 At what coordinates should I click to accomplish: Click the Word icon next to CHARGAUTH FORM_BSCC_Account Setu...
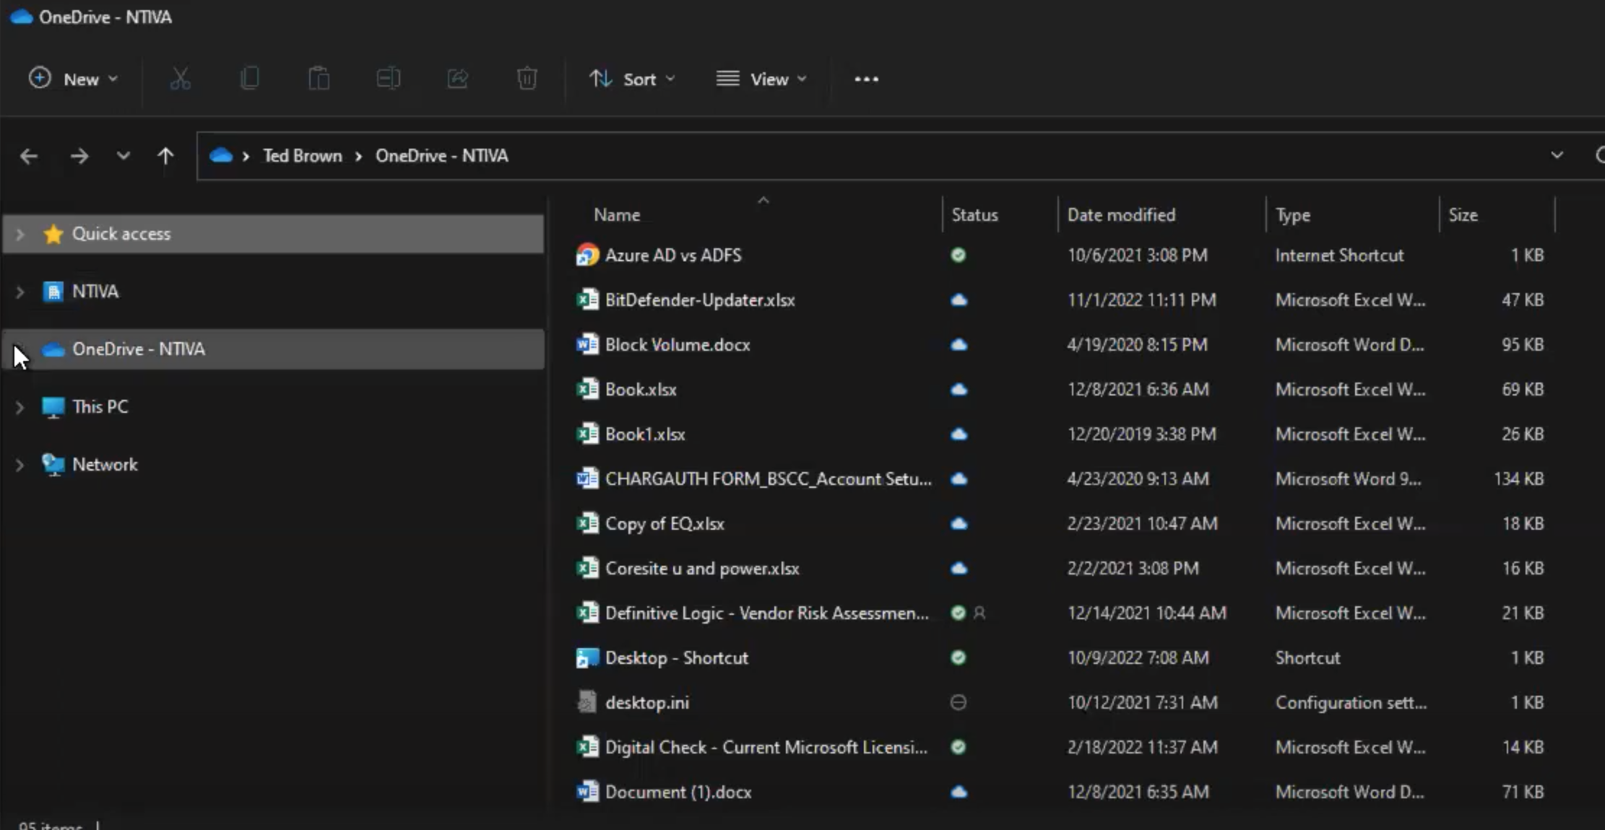587,479
